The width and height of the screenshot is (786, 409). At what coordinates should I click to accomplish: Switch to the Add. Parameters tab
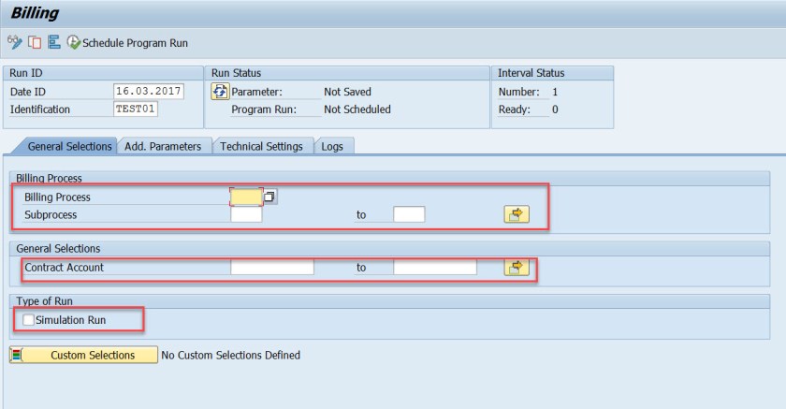coord(163,146)
